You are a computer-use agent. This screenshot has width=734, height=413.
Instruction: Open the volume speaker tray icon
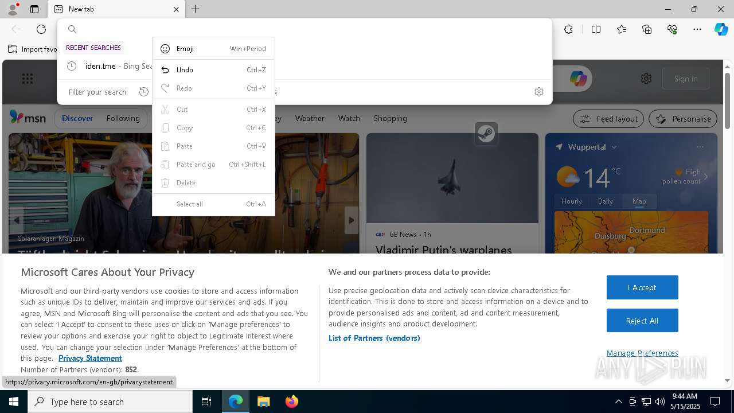[x=660, y=402]
